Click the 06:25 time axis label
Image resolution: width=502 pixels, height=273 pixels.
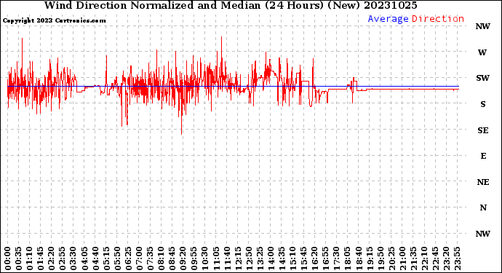tap(128, 258)
